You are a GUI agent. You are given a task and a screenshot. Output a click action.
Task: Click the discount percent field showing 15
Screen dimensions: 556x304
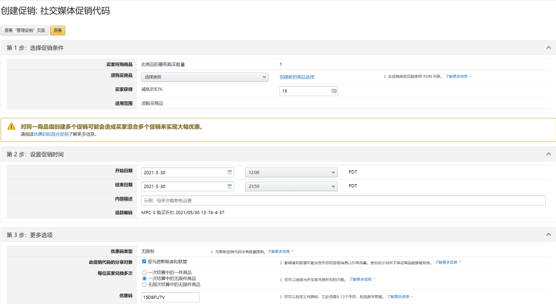point(308,91)
